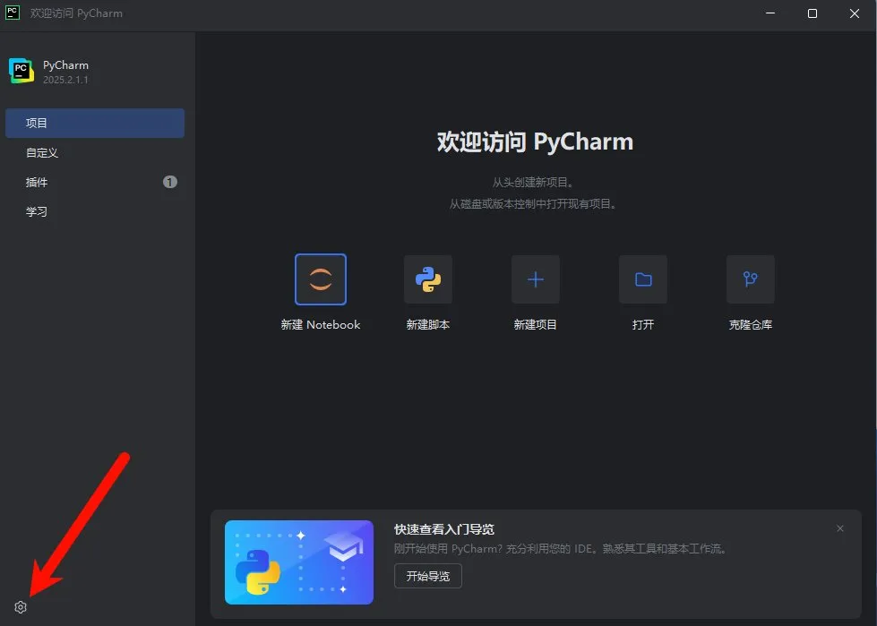Maximize the PyCharm welcome window
This screenshot has width=877, height=626.
813,13
